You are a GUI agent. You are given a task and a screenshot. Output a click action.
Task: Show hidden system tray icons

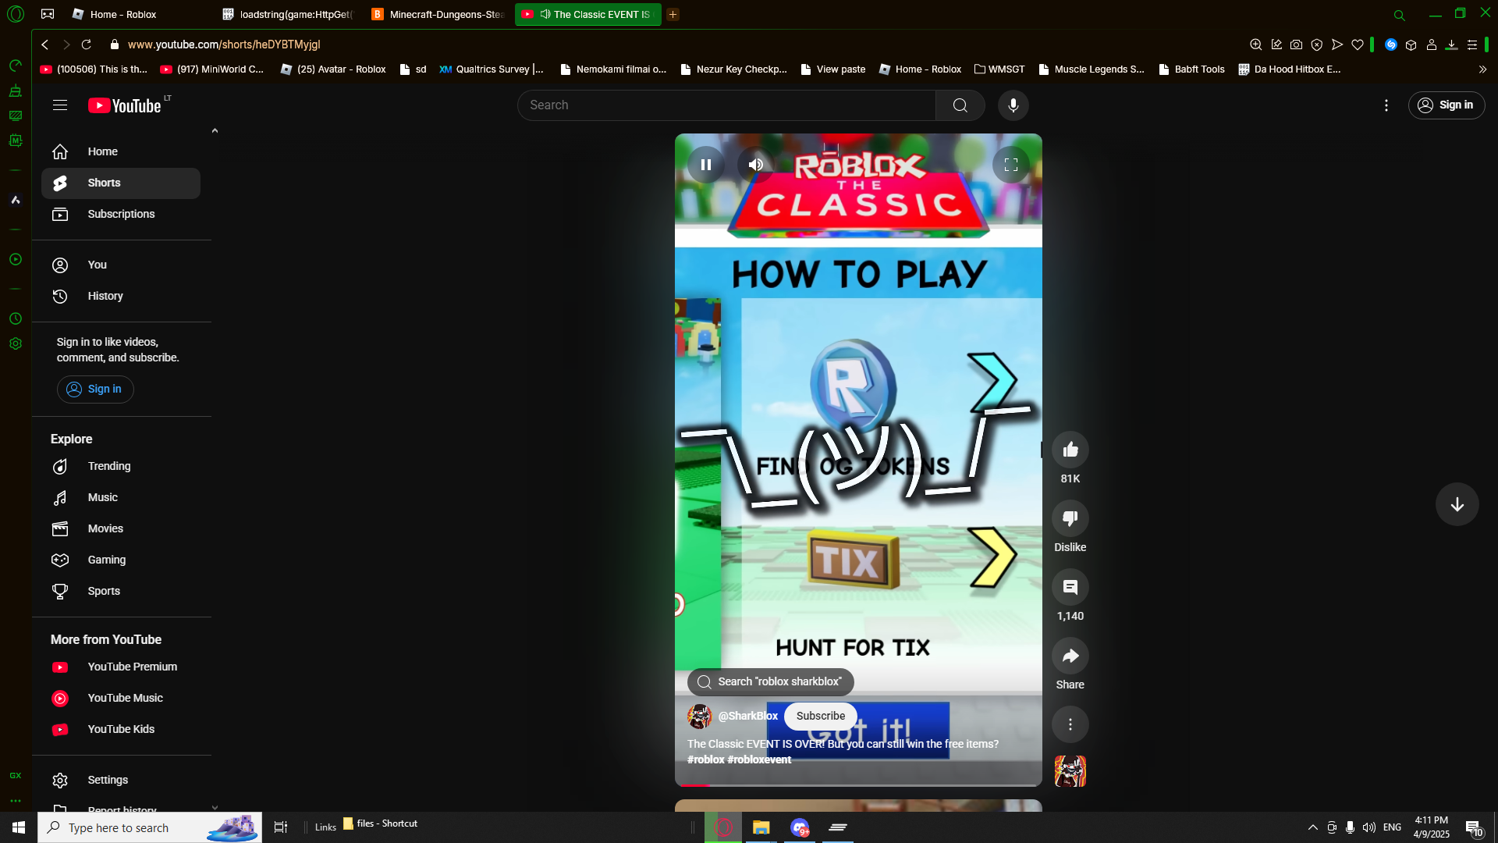(1313, 827)
